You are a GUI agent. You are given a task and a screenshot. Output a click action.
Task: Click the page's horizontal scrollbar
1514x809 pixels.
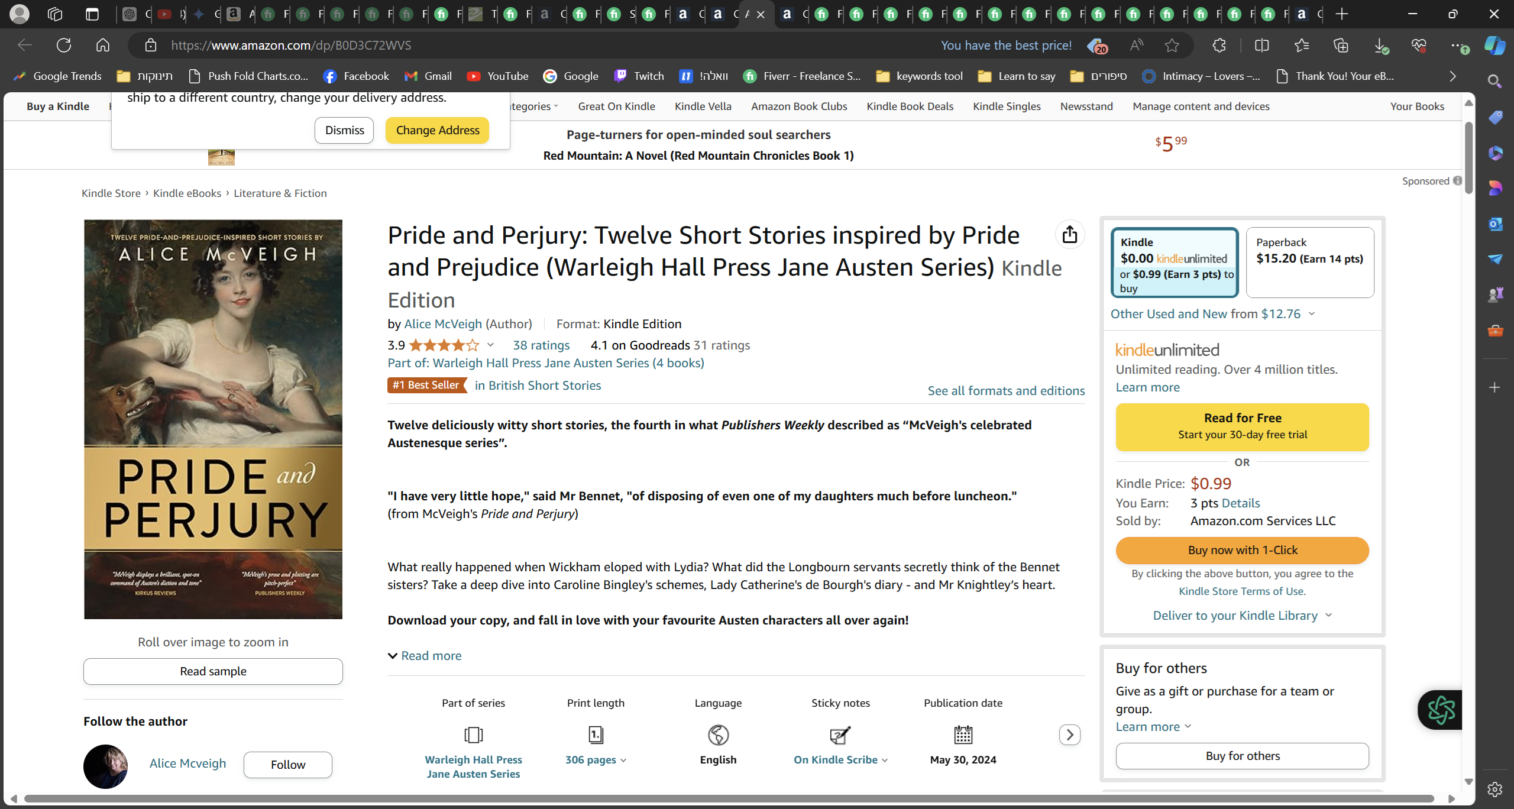pos(729,798)
